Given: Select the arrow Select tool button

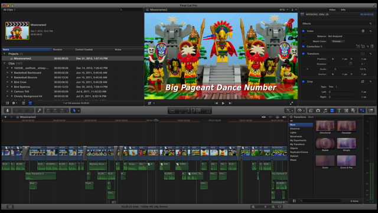Looking at the screenshot, I should pos(75,111).
